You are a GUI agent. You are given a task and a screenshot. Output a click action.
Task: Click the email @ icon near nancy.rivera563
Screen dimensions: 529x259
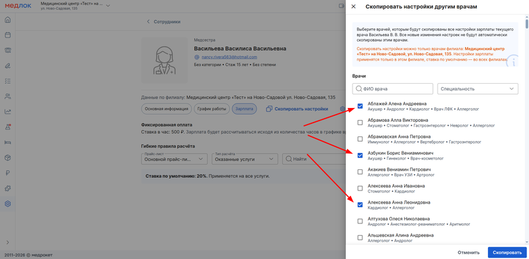pos(197,57)
